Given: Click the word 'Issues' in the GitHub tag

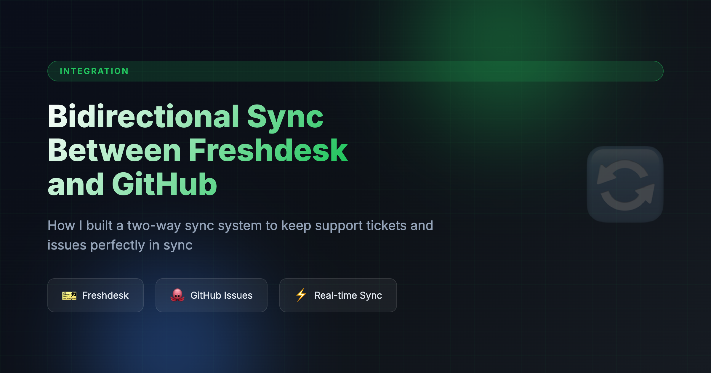Looking at the screenshot, I should point(238,295).
